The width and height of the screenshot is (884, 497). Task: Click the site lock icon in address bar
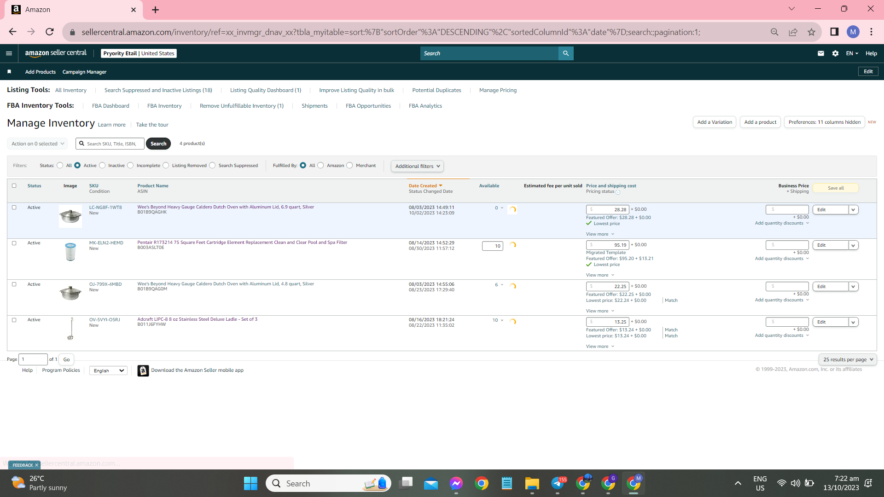72,32
